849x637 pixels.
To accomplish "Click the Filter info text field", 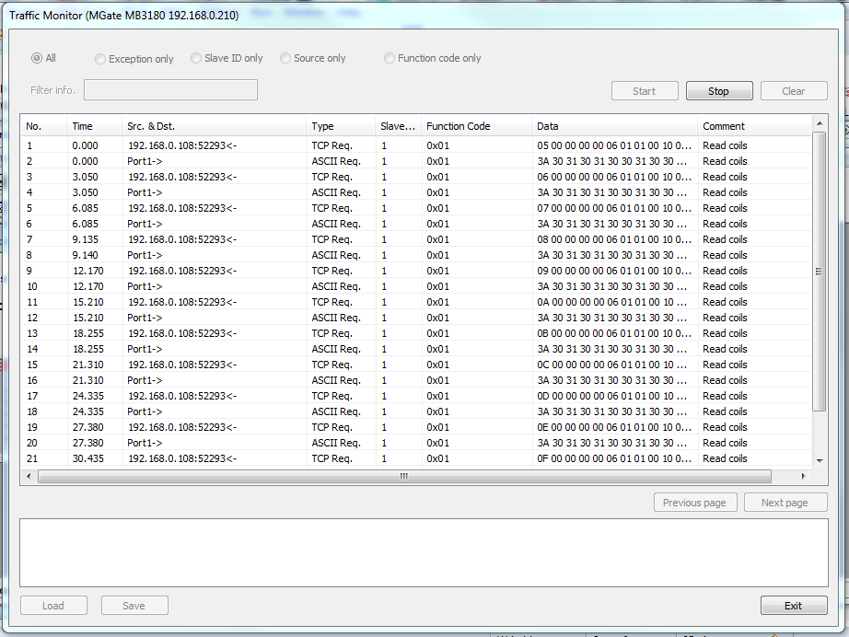I will pos(170,90).
